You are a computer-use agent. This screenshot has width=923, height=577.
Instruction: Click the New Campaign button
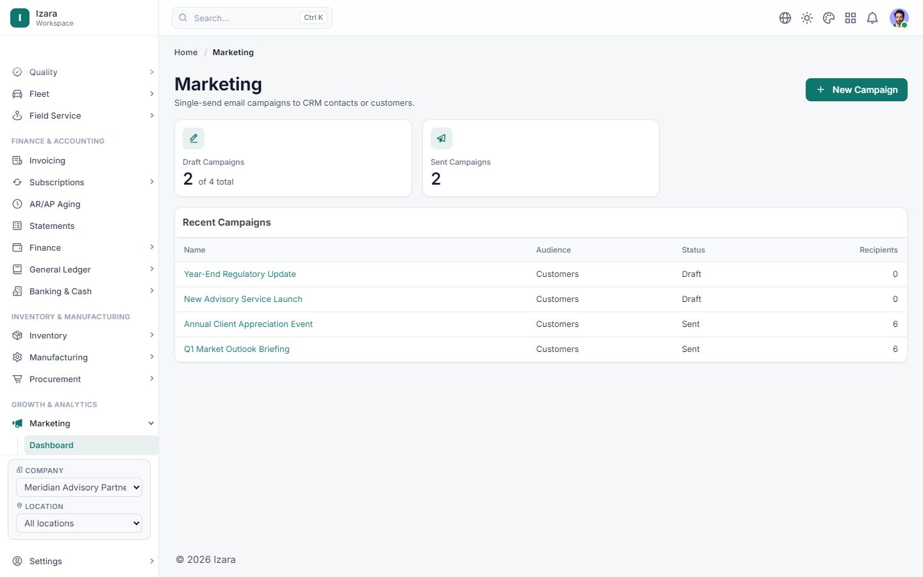pyautogui.click(x=856, y=90)
